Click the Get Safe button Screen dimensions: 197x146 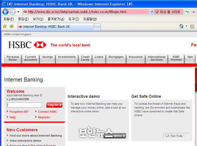click(x=177, y=136)
